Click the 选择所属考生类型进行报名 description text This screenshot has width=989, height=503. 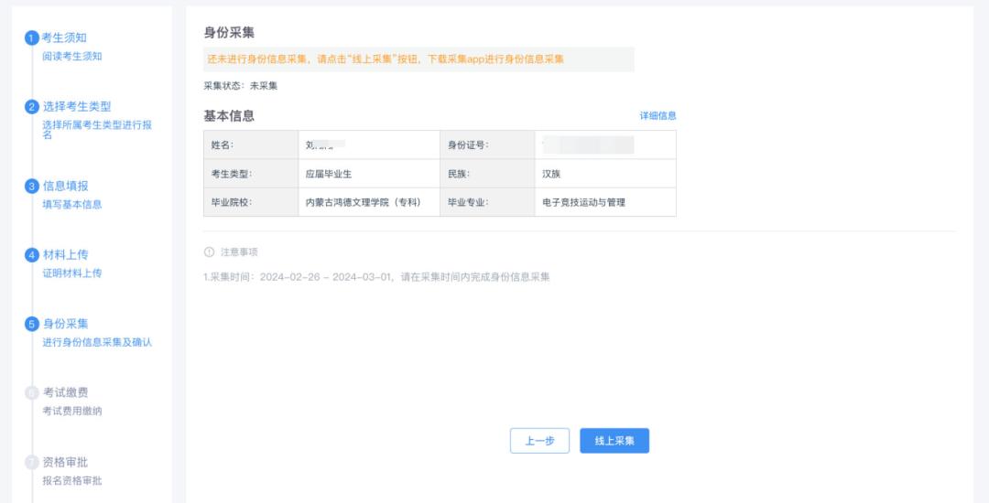(x=97, y=129)
